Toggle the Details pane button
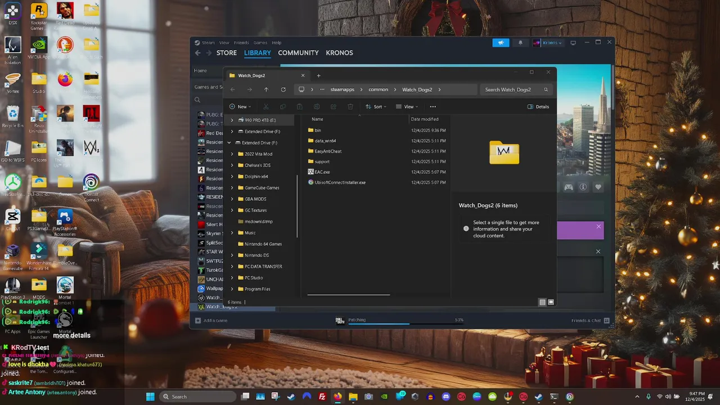 click(538, 106)
